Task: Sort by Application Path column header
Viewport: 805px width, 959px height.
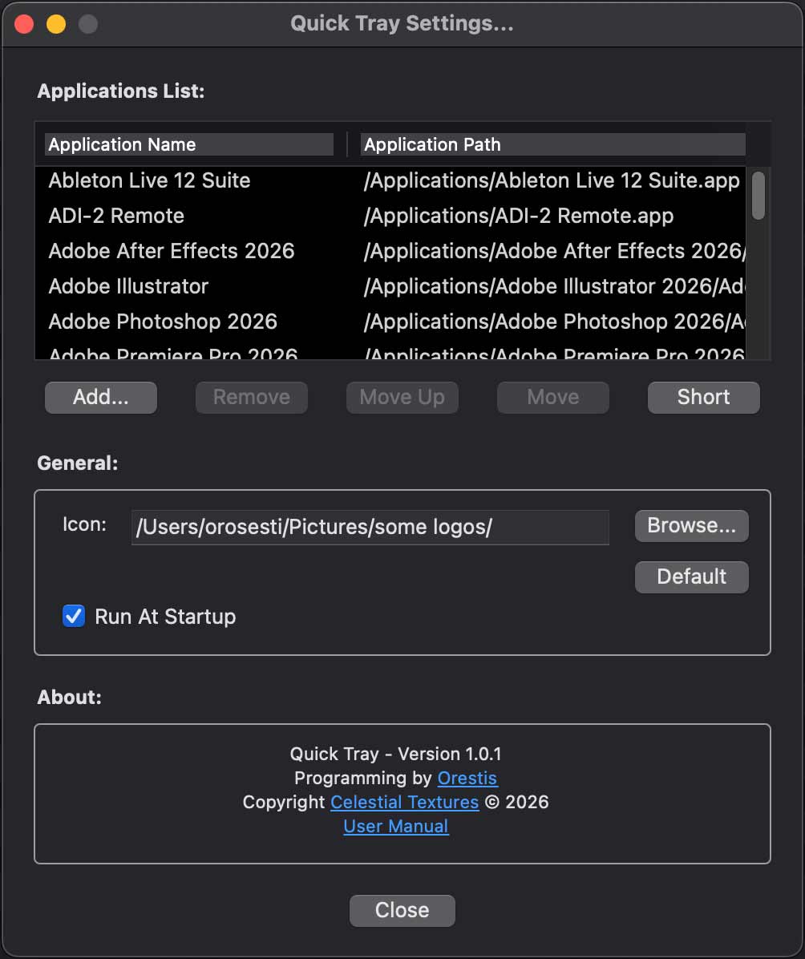Action: click(552, 144)
